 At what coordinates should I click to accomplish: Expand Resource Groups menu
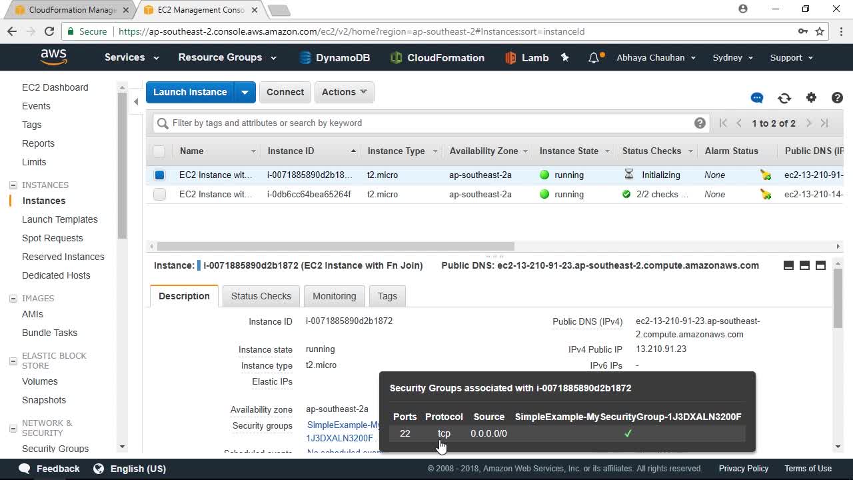(227, 57)
